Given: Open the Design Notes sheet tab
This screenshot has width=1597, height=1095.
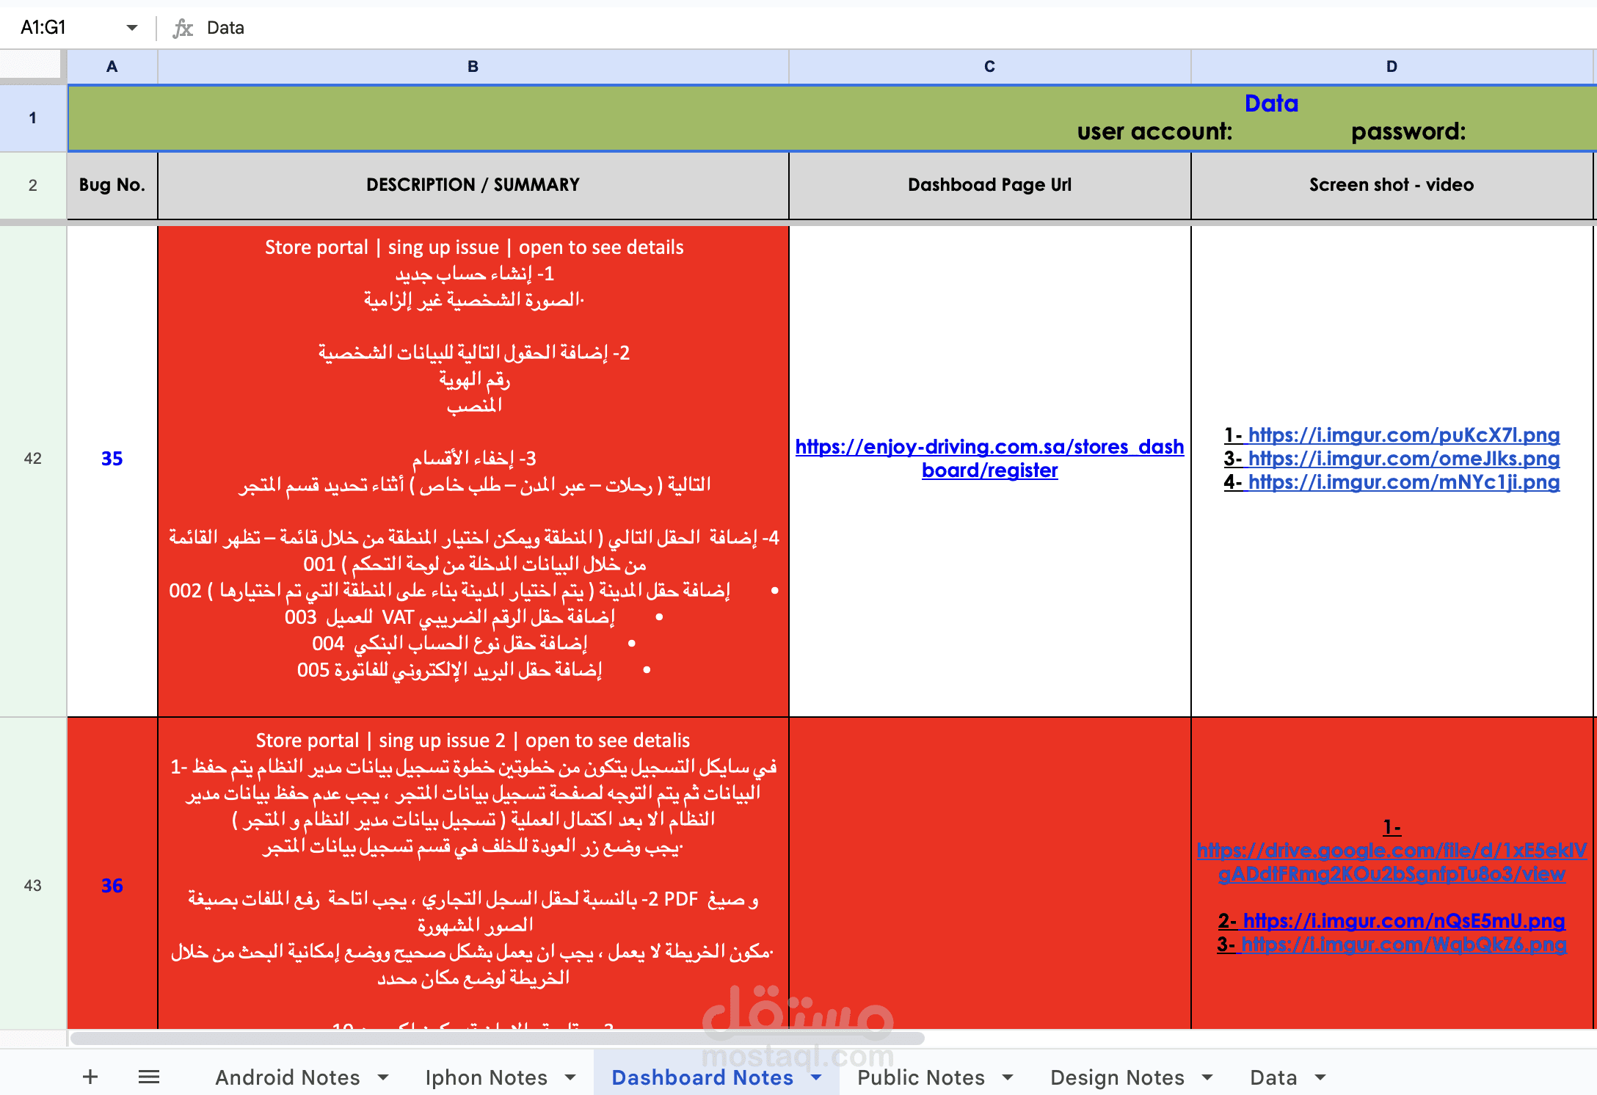Looking at the screenshot, I should point(1117,1077).
